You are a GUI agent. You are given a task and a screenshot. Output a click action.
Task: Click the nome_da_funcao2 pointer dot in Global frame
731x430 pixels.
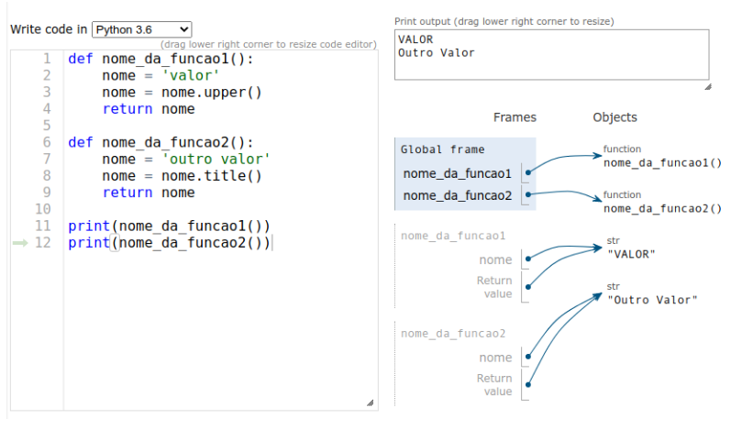[x=530, y=194]
